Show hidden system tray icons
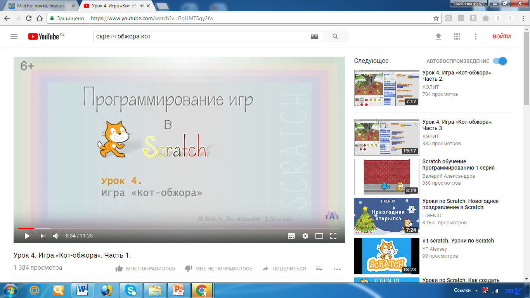The width and height of the screenshot is (530, 298). click(476, 290)
